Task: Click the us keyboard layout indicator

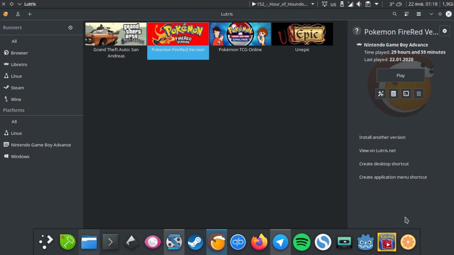Action: point(333,4)
